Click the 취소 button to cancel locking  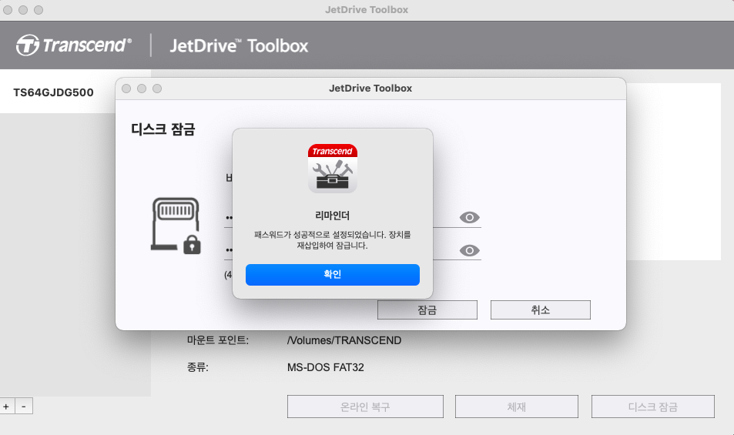coord(540,310)
